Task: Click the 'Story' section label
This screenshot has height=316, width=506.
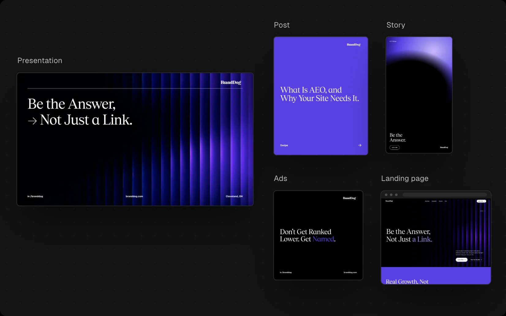Action: point(396,25)
